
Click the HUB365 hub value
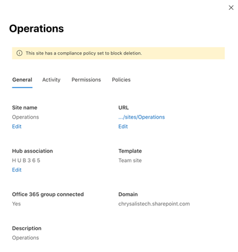pos(26,160)
